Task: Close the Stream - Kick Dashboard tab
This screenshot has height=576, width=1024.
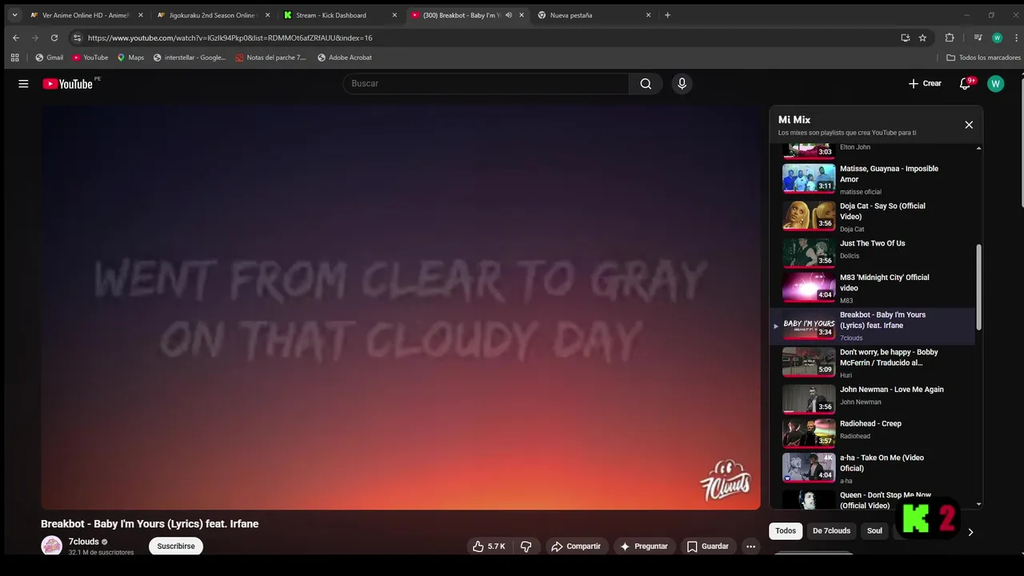Action: [394, 15]
